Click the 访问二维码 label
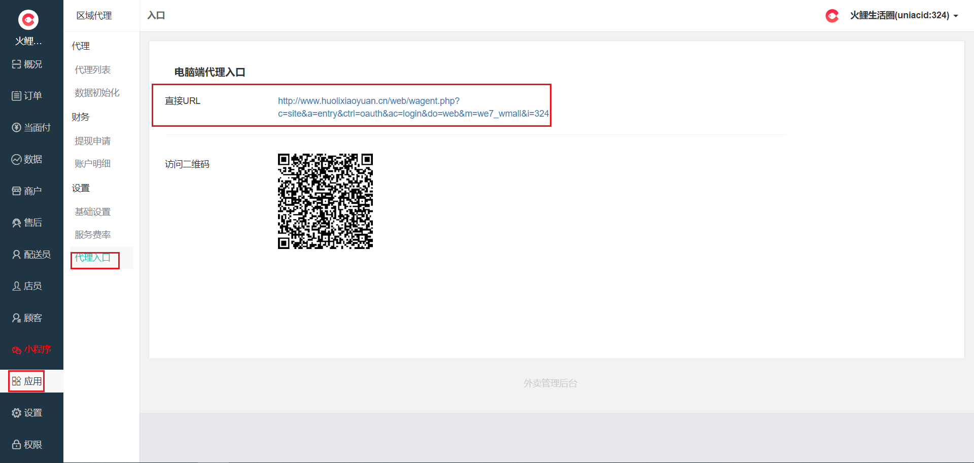This screenshot has height=463, width=974. point(187,164)
